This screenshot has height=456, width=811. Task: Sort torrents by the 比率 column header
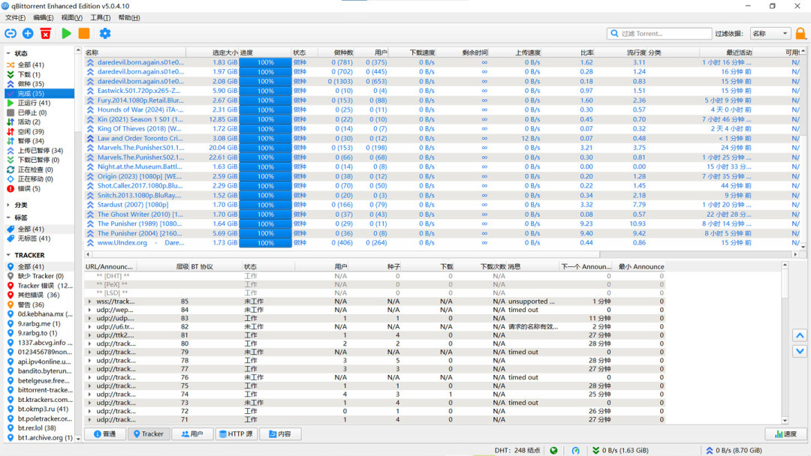pyautogui.click(x=568, y=52)
